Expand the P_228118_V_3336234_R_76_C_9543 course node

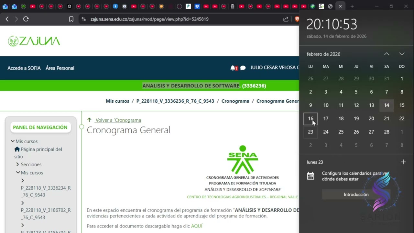coord(22,181)
